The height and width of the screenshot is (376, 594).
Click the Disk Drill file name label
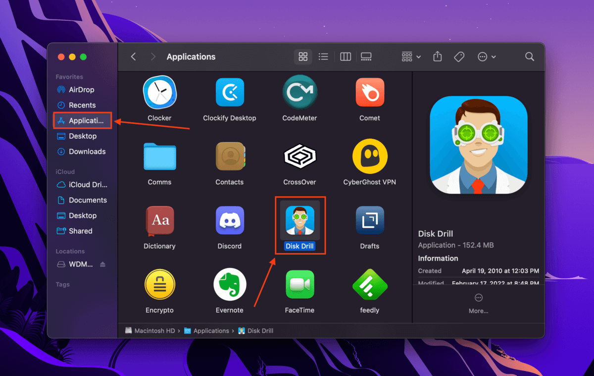(300, 246)
